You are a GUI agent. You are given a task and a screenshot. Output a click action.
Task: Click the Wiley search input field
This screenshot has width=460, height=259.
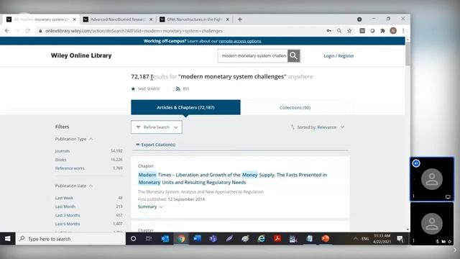[x=253, y=56]
